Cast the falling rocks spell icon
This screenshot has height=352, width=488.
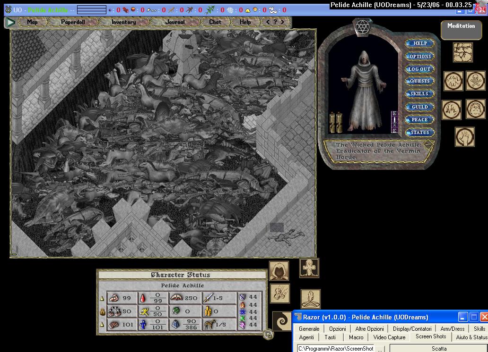tap(280, 293)
